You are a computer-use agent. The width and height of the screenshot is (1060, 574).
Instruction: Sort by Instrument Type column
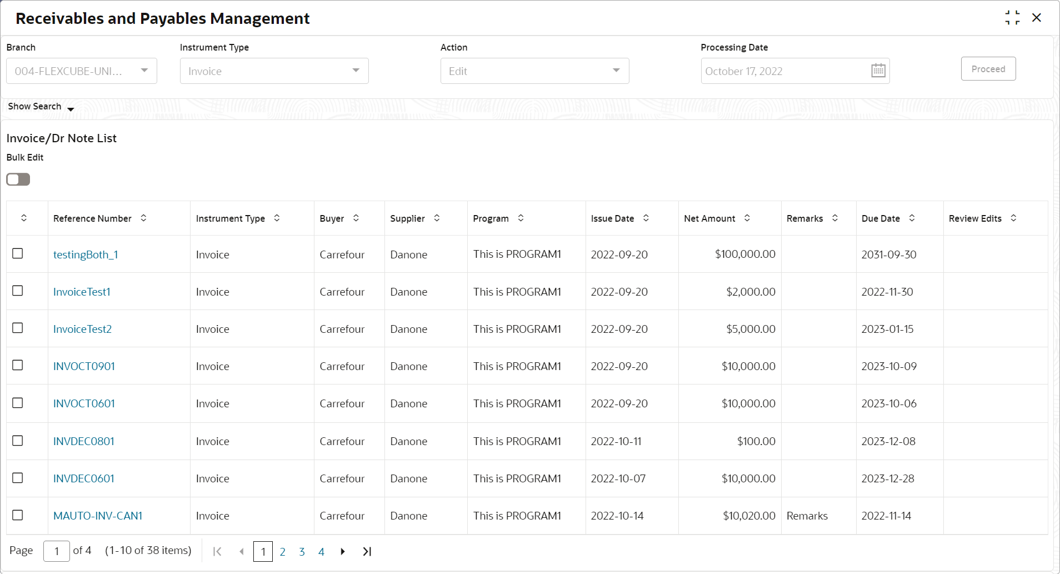click(277, 218)
